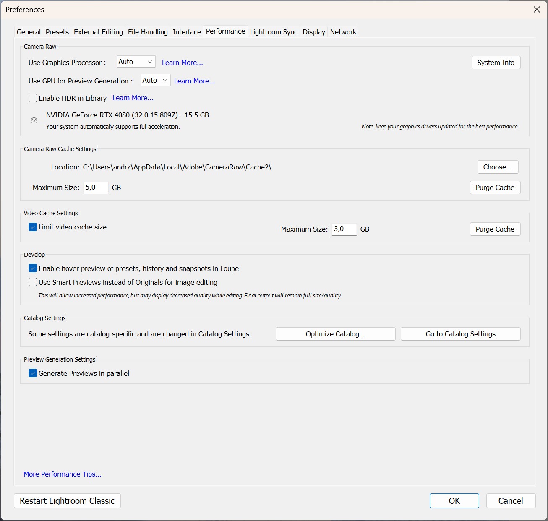The image size is (548, 521).
Task: Disable Generate Previews in parallel
Action: [x=33, y=373]
